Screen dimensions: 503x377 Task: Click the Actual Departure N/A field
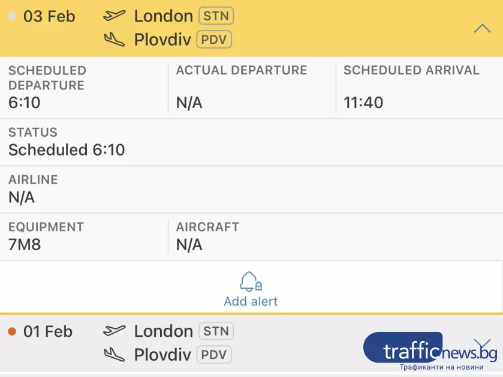pos(189,102)
